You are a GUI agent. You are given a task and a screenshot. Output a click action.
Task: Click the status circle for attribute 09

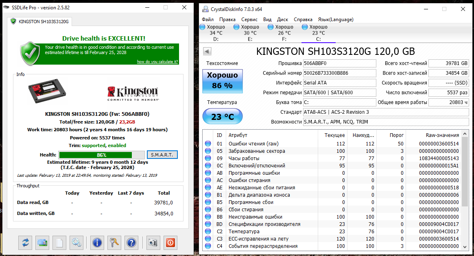click(x=208, y=158)
